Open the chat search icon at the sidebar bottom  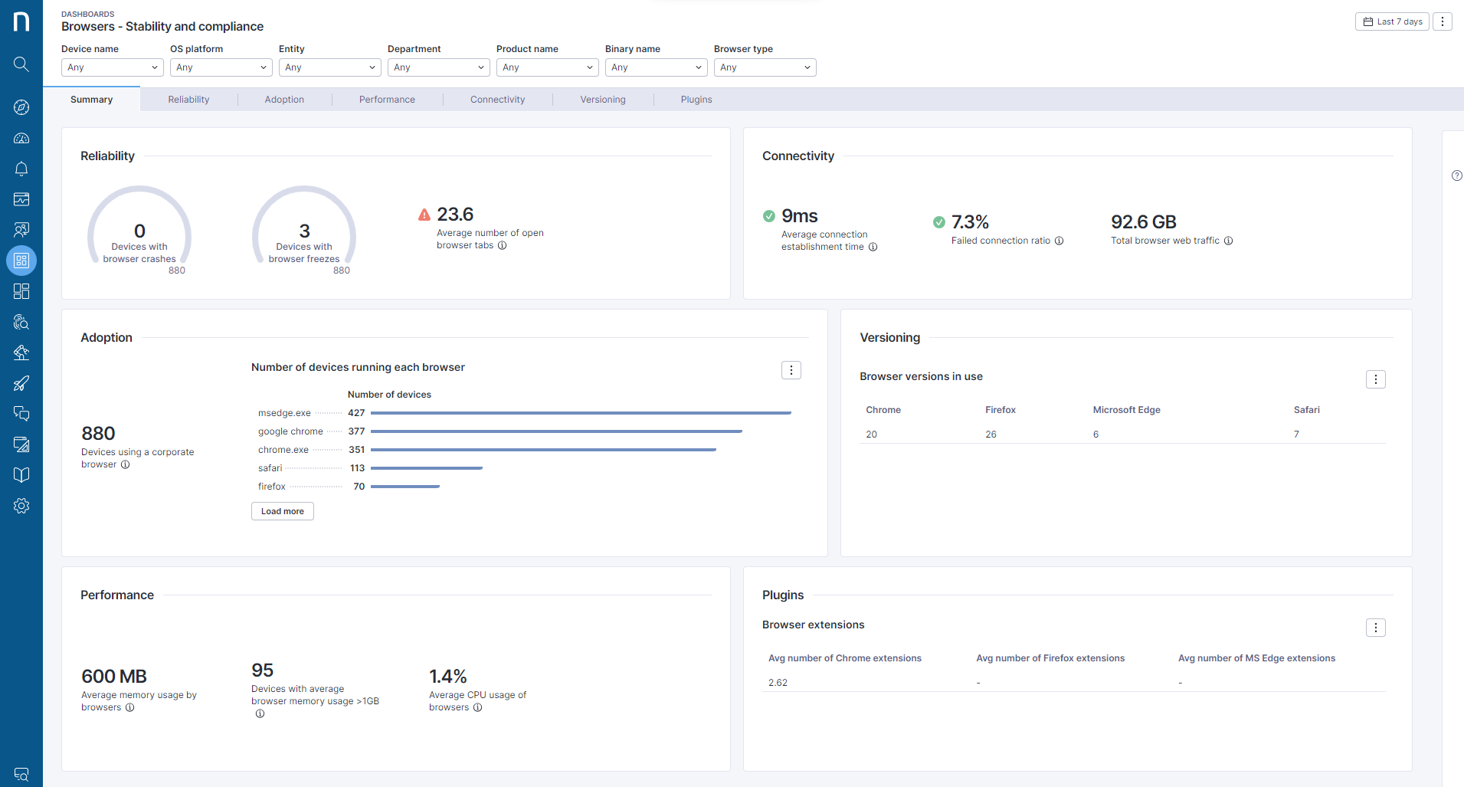[21, 775]
